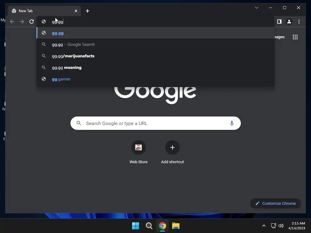Select gg.gg - Google Search suggestion

coord(155,44)
